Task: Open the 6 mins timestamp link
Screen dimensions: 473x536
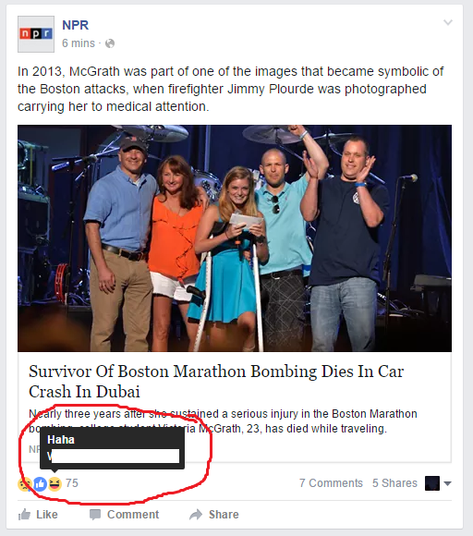Action: tap(79, 43)
